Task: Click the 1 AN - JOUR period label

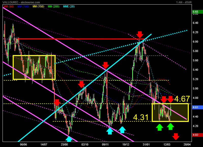Action: pyautogui.click(x=184, y=2)
